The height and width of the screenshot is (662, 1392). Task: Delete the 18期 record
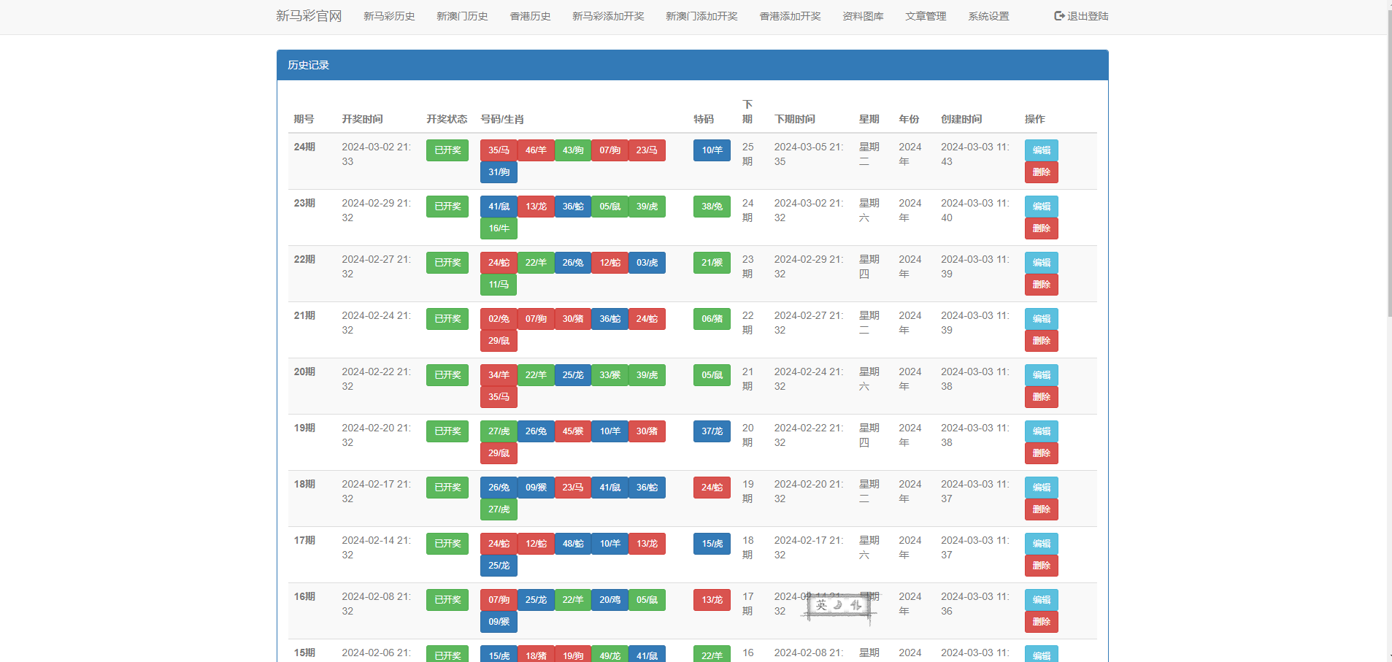coord(1041,509)
